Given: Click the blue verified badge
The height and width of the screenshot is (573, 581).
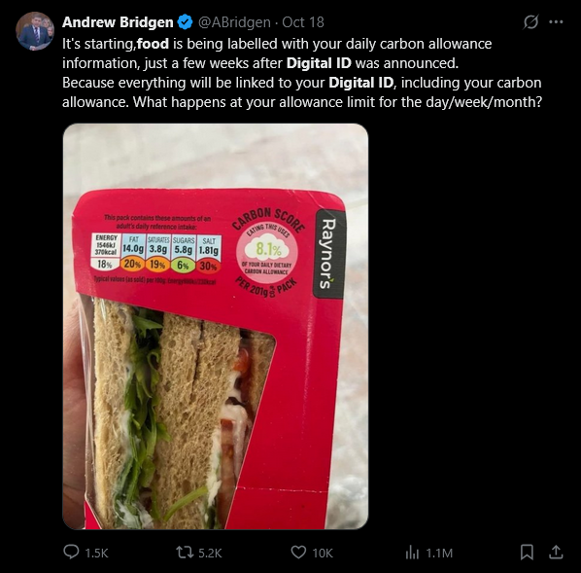Looking at the screenshot, I should pos(185,22).
